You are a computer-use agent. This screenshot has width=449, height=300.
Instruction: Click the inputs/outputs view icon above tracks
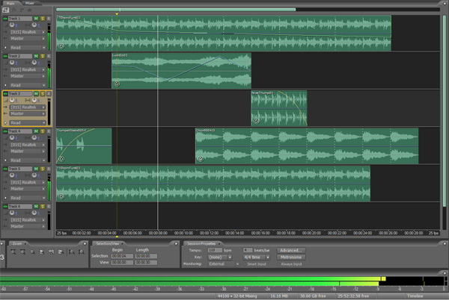point(5,10)
